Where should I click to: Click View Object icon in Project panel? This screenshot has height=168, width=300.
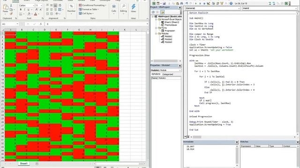[157, 12]
